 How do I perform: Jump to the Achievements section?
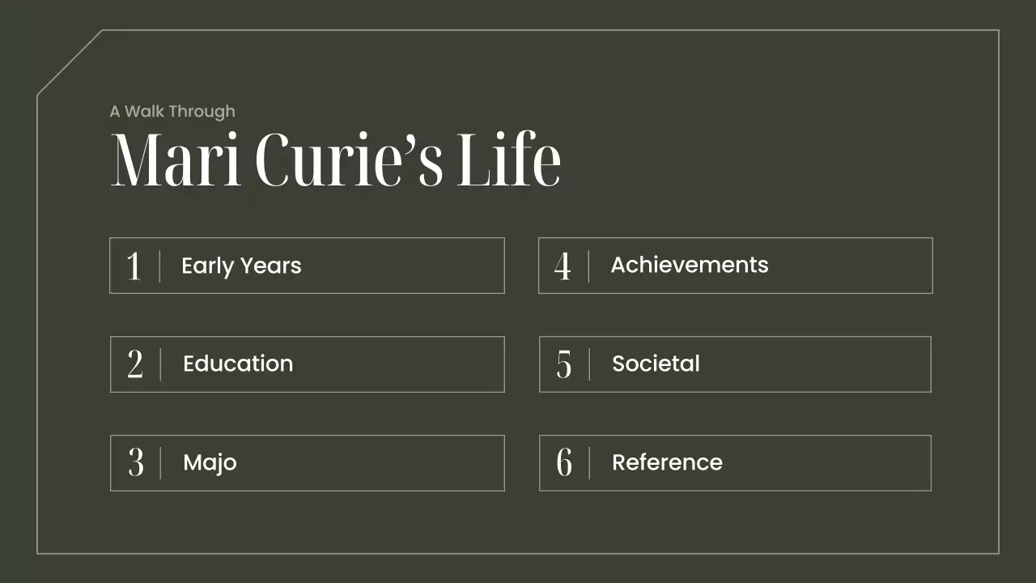(689, 266)
